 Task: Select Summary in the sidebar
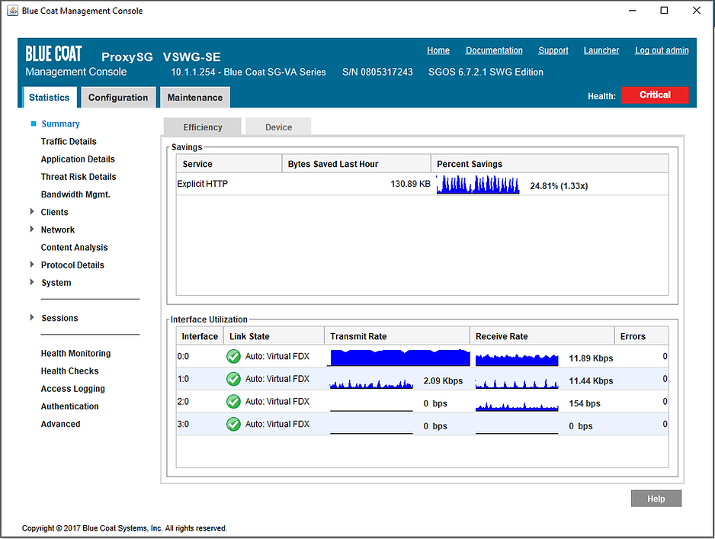click(x=61, y=124)
